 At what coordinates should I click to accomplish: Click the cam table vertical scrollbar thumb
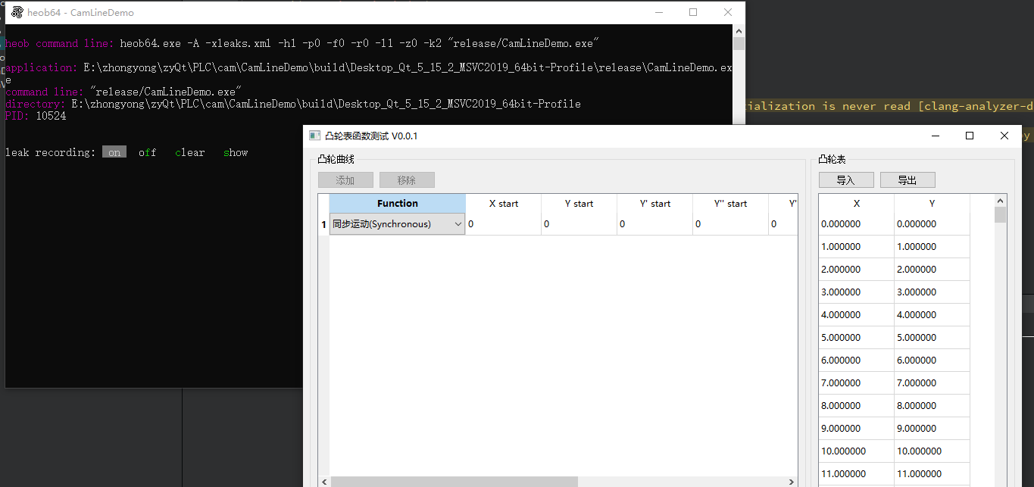coord(1001,215)
